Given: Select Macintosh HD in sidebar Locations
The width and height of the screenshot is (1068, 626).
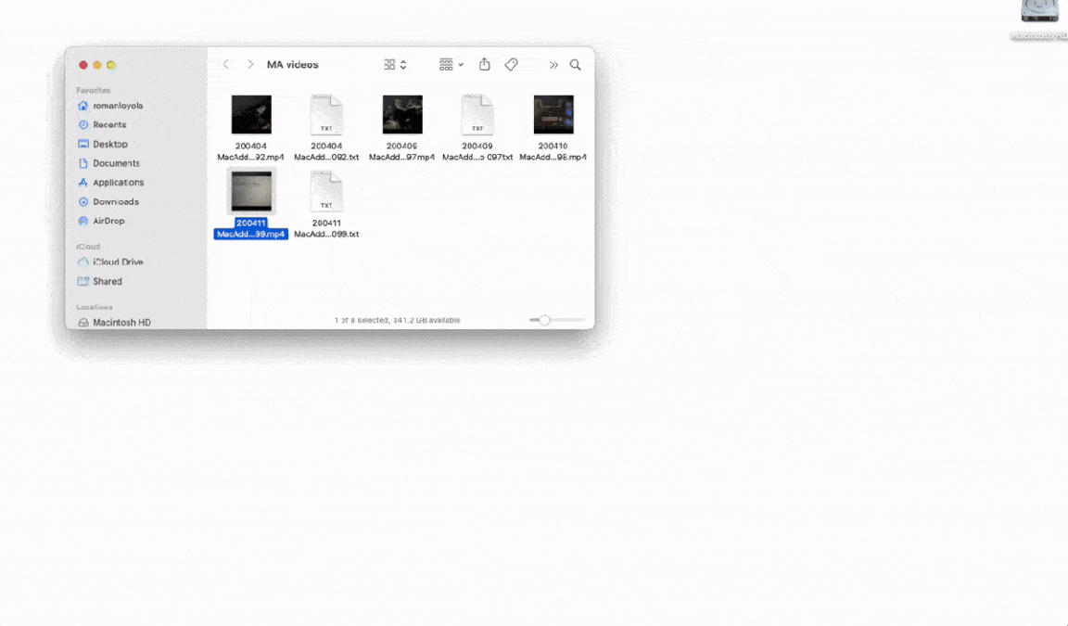Looking at the screenshot, I should coord(114,322).
